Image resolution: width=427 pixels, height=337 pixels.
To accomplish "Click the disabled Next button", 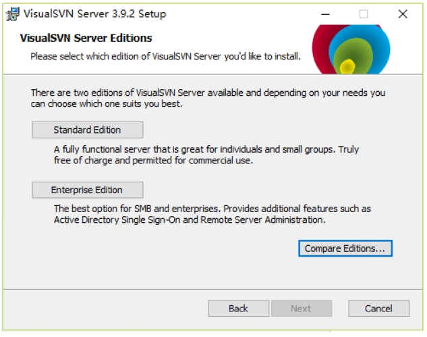I will (x=302, y=309).
